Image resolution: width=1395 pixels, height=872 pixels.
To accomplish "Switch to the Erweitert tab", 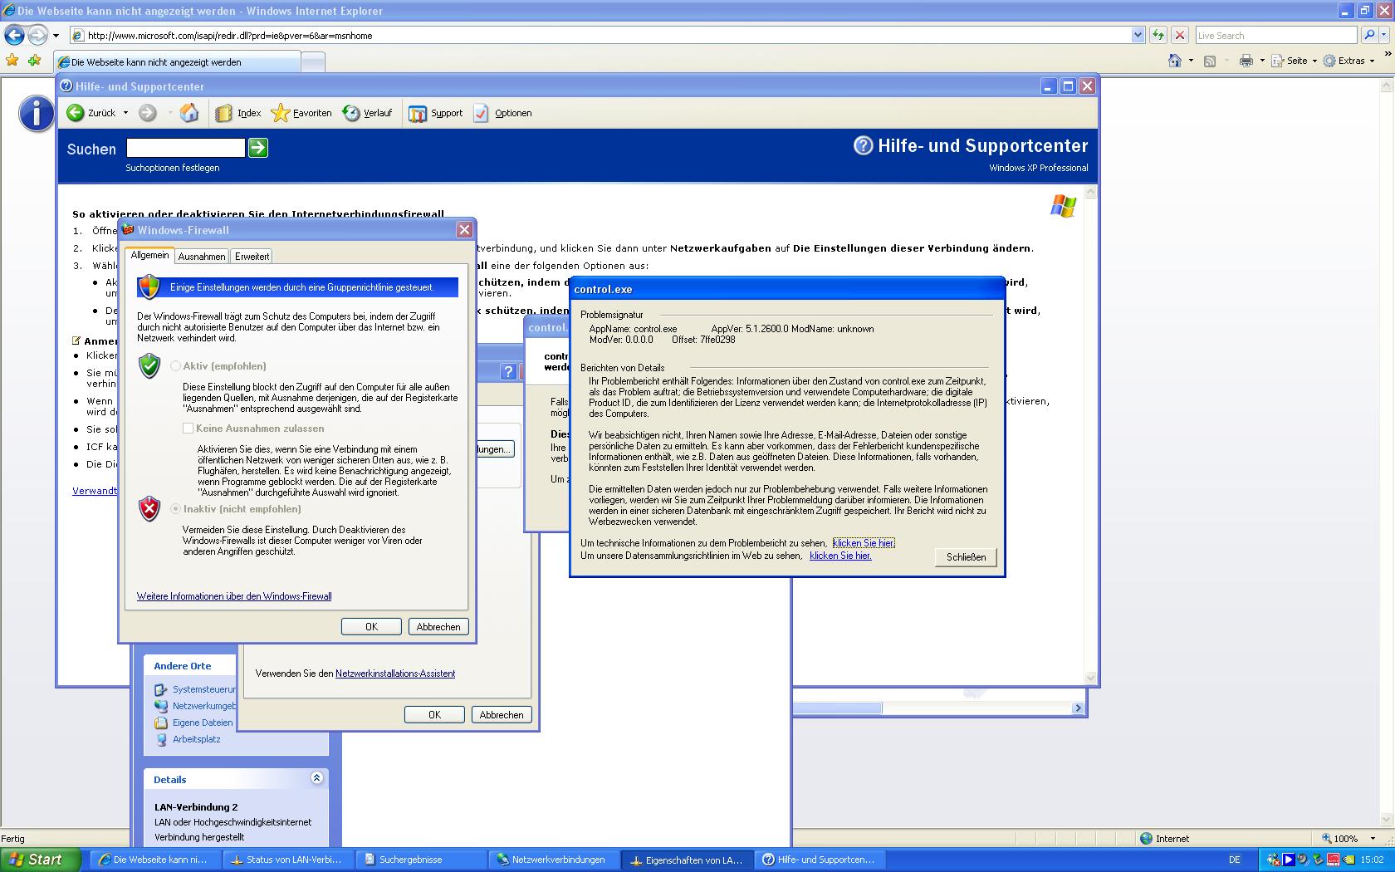I will pos(252,257).
